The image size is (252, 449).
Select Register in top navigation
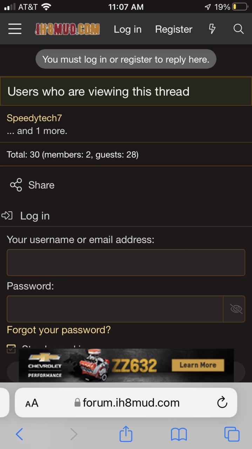pos(174,29)
